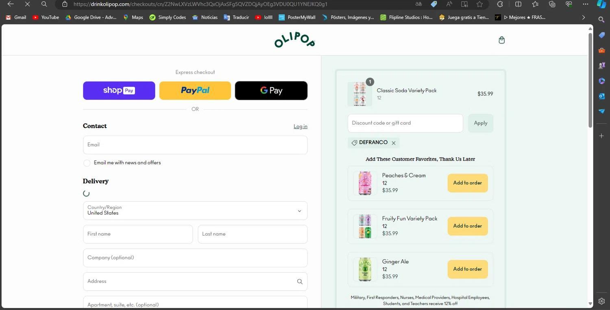Open split screen icon in toolbar

[x=518, y=4]
